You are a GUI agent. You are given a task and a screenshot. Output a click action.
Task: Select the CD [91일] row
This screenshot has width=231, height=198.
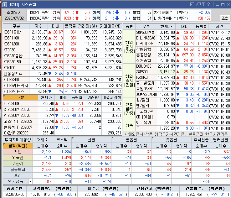[x=183, y=117]
